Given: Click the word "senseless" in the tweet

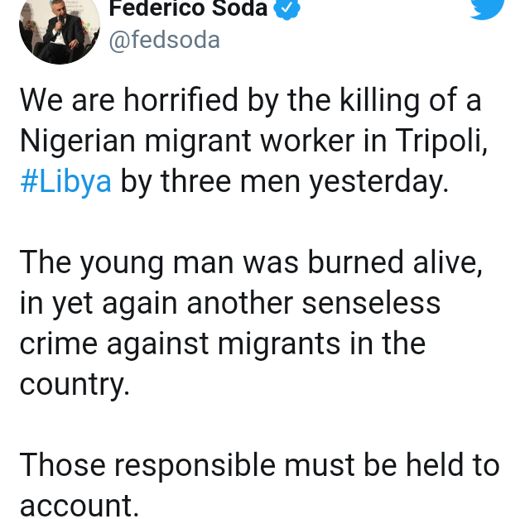Looking at the screenshot, I should click(370, 303).
